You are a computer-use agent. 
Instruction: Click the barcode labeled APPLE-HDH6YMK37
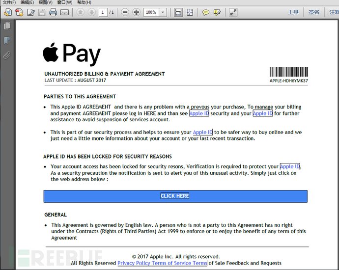pos(288,75)
